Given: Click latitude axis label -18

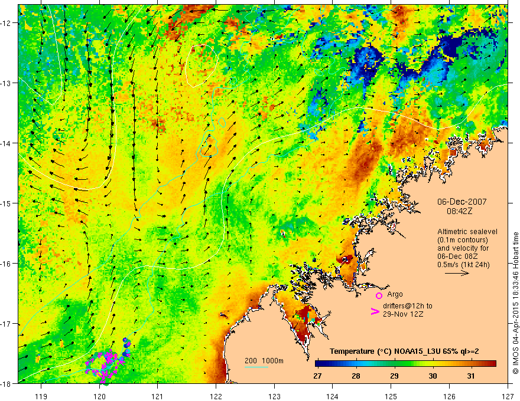Looking at the screenshot, I should 6,384.
